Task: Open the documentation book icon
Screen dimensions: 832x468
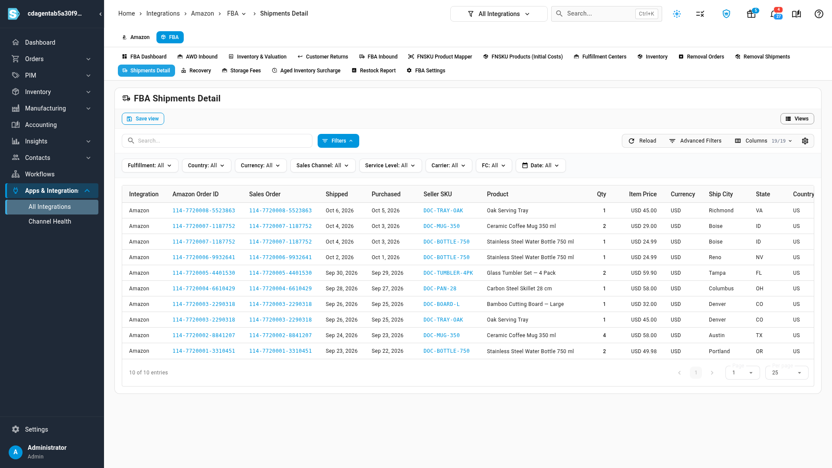Action: 796,14
